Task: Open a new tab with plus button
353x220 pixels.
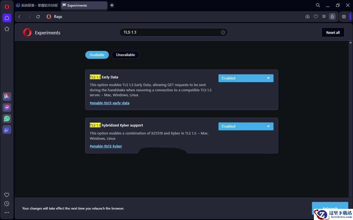Action: point(112,5)
